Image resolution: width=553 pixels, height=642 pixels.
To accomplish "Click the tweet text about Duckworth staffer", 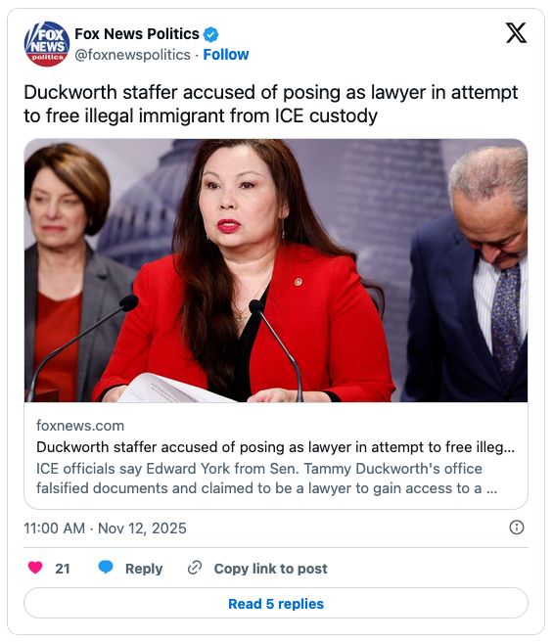I will [270, 104].
